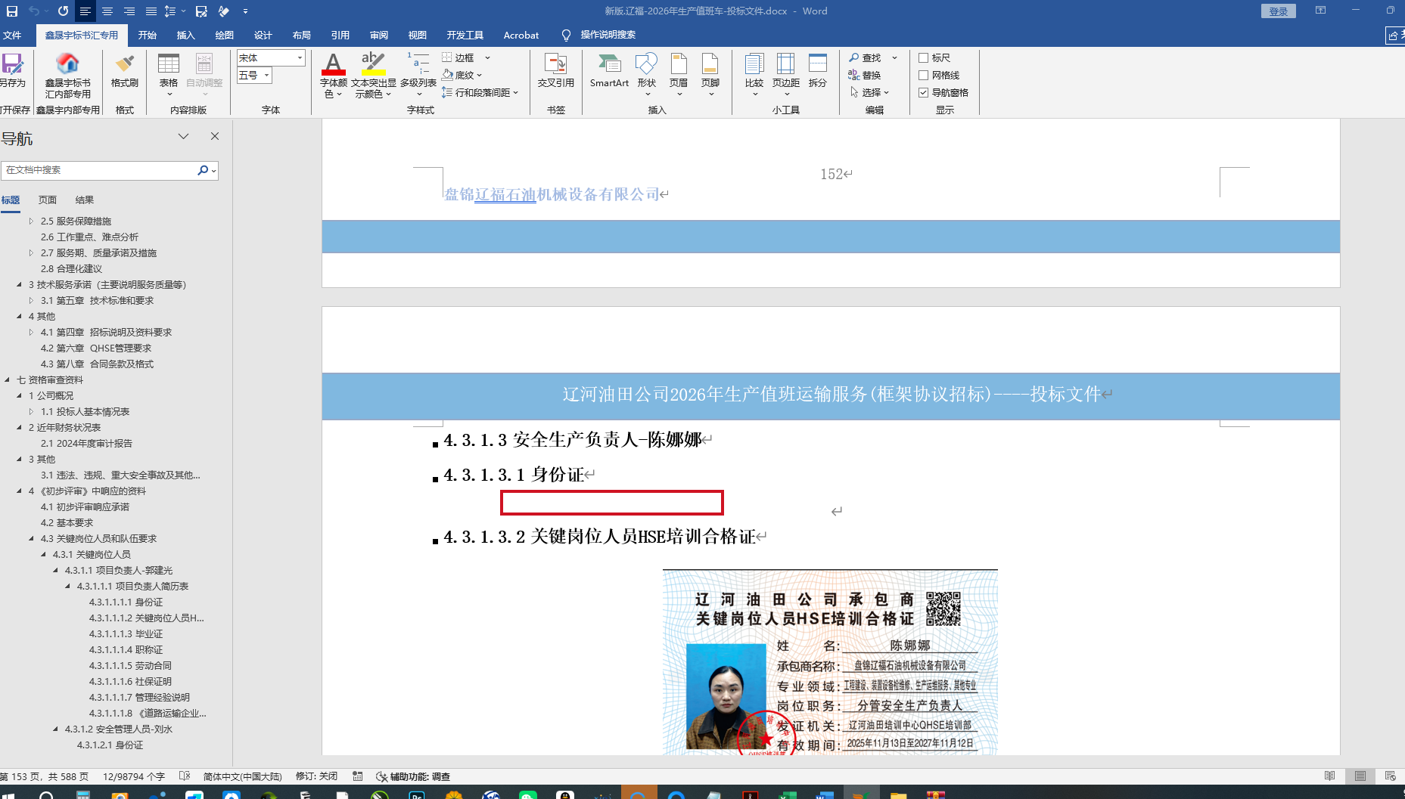Switch to Web Layout view in status bar
The width and height of the screenshot is (1405, 799).
coord(1390,776)
